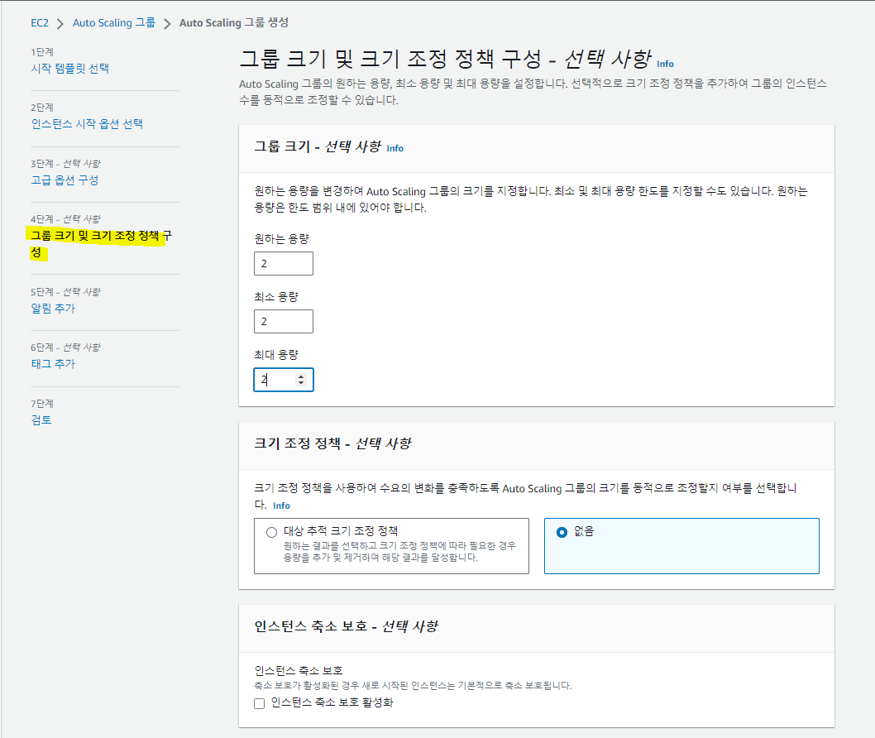
Task: Click Info link in 크기 조정 정책 description
Action: tap(281, 506)
